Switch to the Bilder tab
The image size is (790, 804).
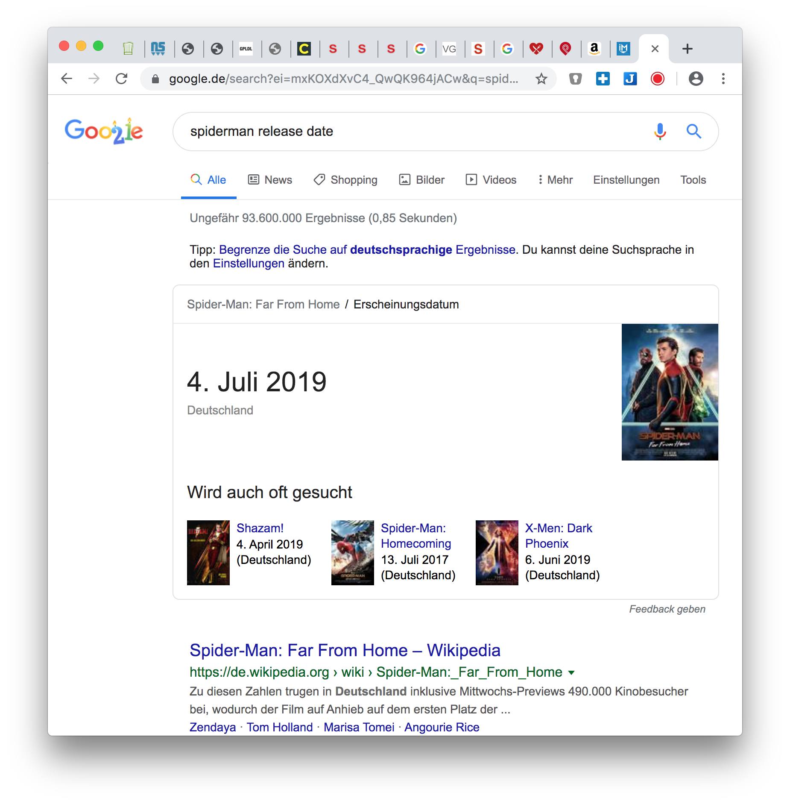[422, 180]
